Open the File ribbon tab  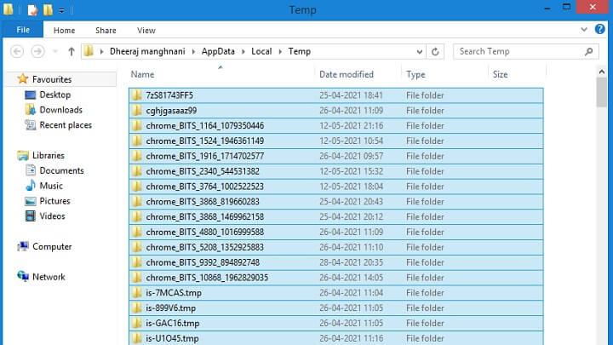tap(23, 30)
